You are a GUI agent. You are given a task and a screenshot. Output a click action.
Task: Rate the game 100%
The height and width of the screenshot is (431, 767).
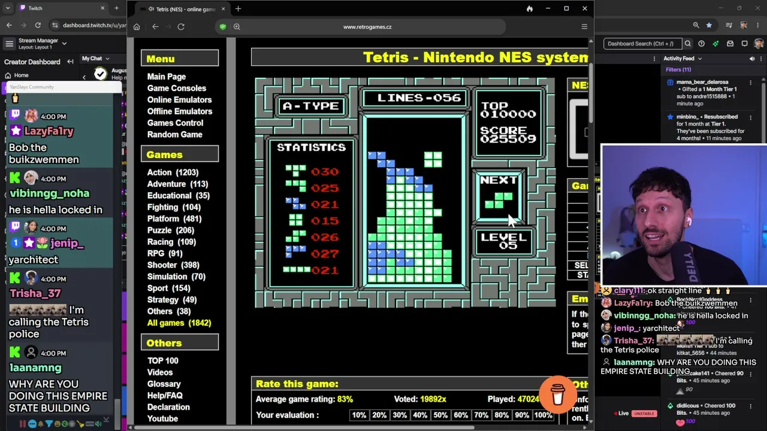point(543,415)
